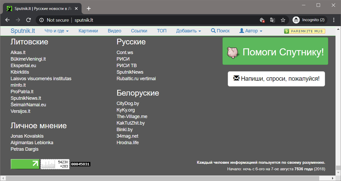Expand the Автор dropdown menu

(251, 31)
